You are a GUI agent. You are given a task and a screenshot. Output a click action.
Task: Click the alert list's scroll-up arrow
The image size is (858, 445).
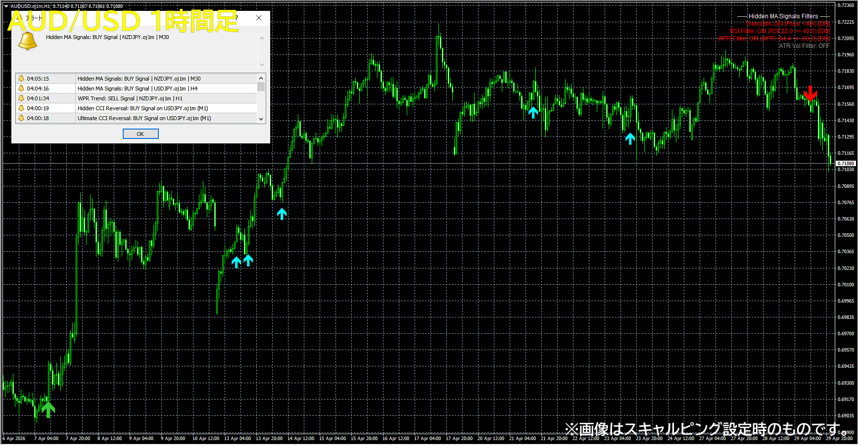click(261, 78)
